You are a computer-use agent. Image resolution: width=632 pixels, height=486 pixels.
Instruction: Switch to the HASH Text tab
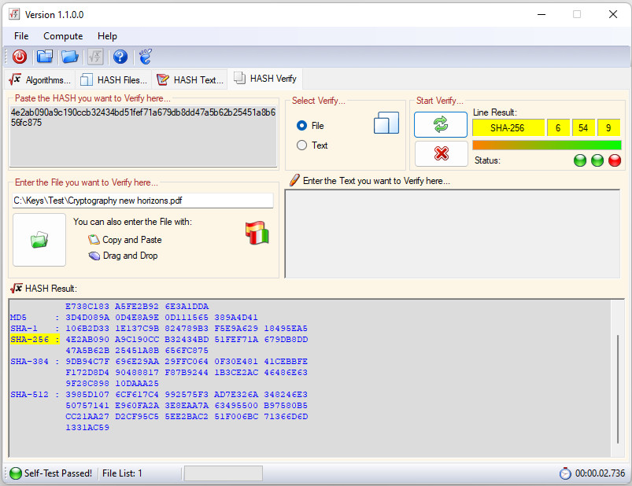pyautogui.click(x=190, y=79)
